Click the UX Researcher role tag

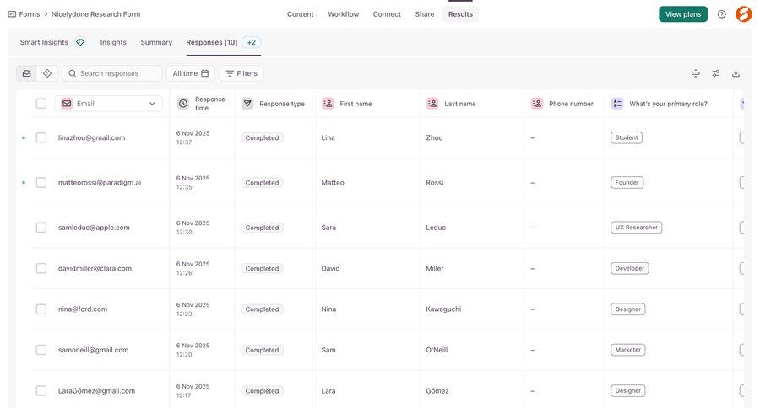(x=637, y=228)
